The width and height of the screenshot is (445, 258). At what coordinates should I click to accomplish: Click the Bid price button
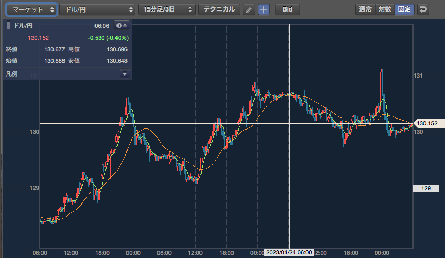click(287, 9)
